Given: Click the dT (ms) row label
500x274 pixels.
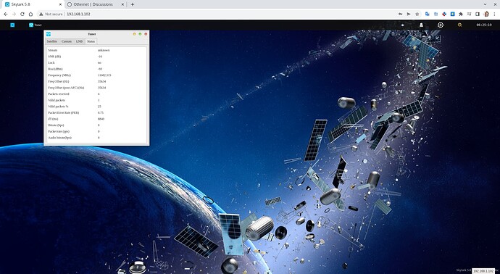Looking at the screenshot, I should point(53,119).
